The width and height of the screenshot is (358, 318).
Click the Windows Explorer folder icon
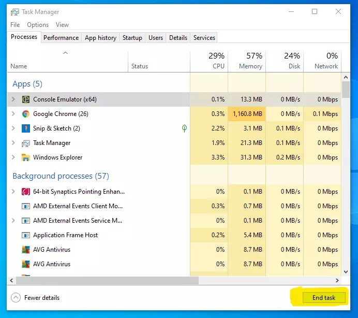(x=26, y=157)
